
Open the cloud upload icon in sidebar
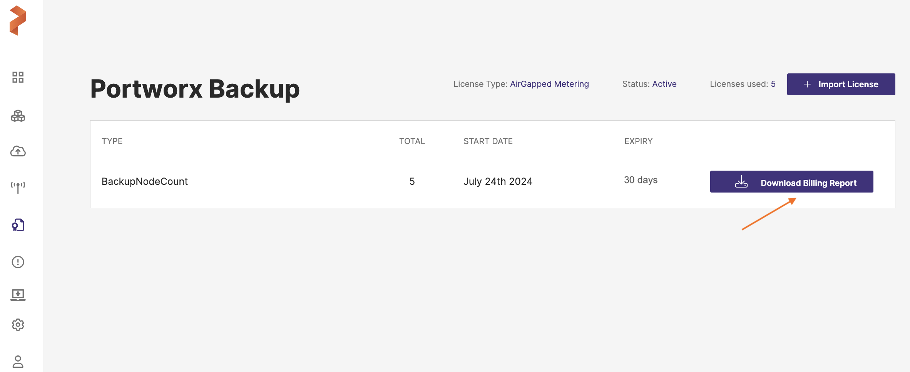(x=18, y=151)
